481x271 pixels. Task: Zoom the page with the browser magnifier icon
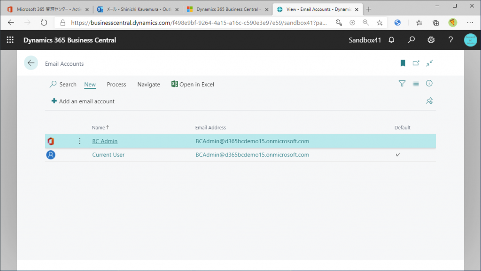[365, 23]
